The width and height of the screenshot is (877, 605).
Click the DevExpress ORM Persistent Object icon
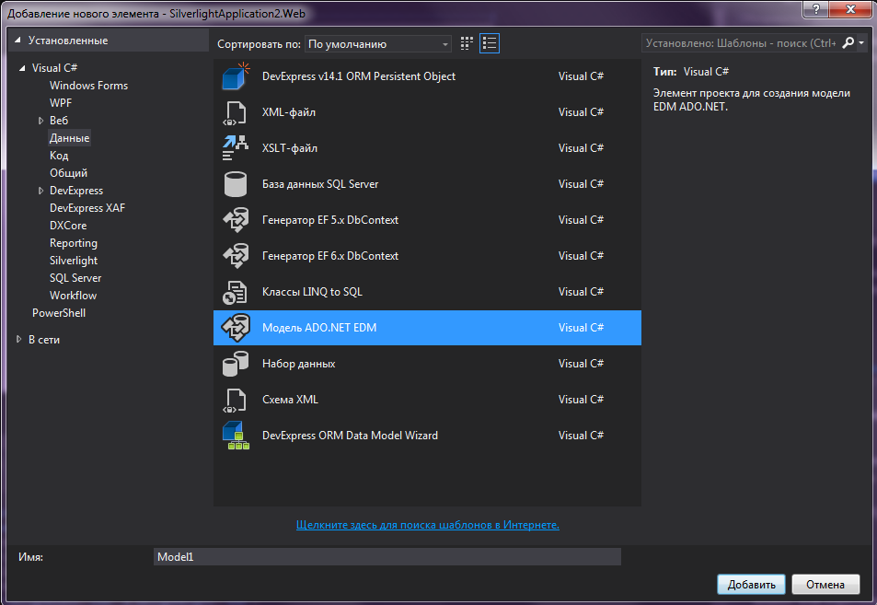click(x=236, y=76)
